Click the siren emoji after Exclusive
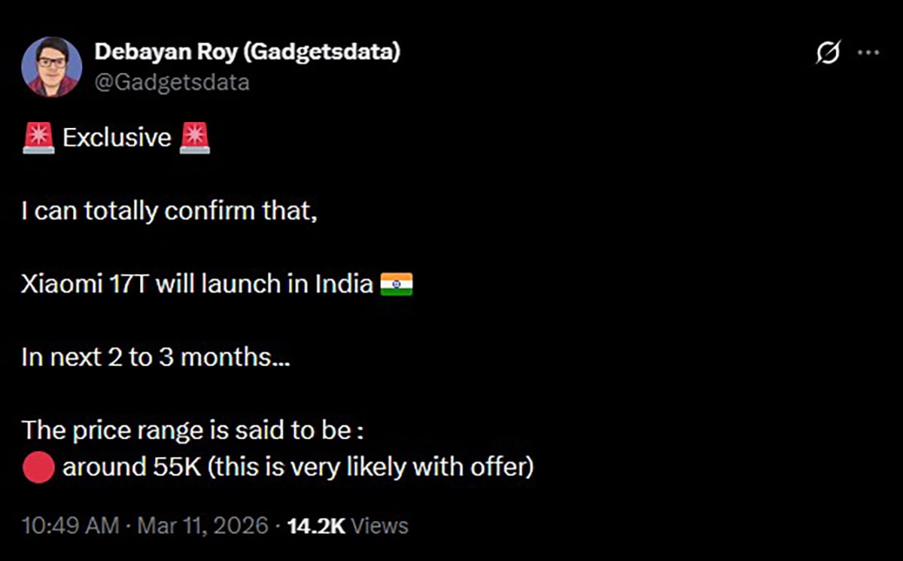Screen dimensions: 903x561 195,139
